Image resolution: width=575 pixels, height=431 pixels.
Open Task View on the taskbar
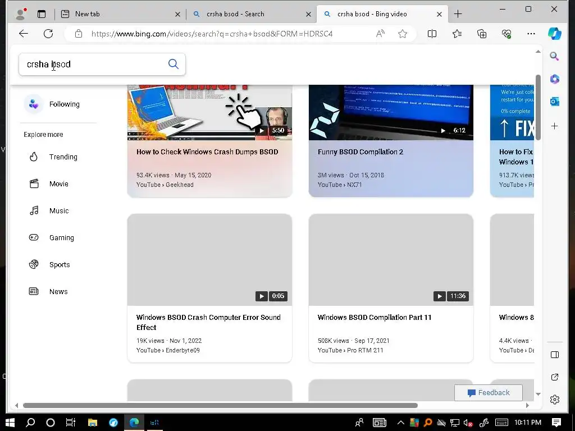pos(70,423)
